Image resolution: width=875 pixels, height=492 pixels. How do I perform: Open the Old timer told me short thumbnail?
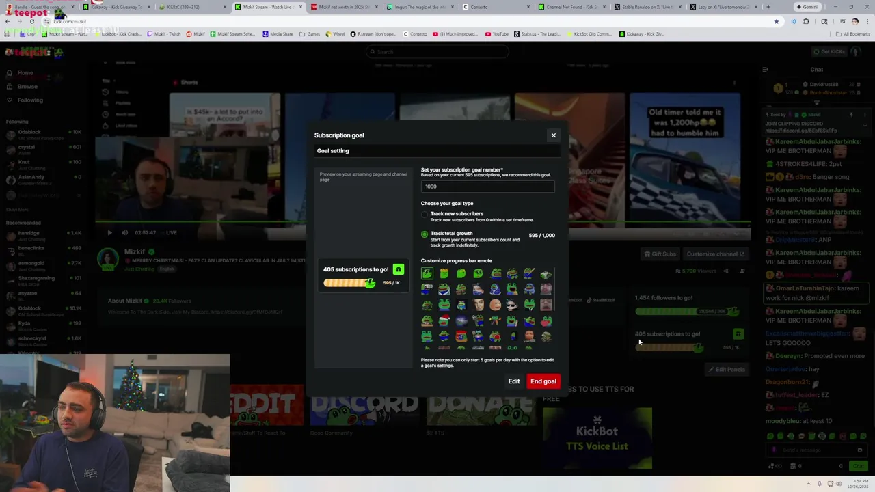(x=685, y=159)
